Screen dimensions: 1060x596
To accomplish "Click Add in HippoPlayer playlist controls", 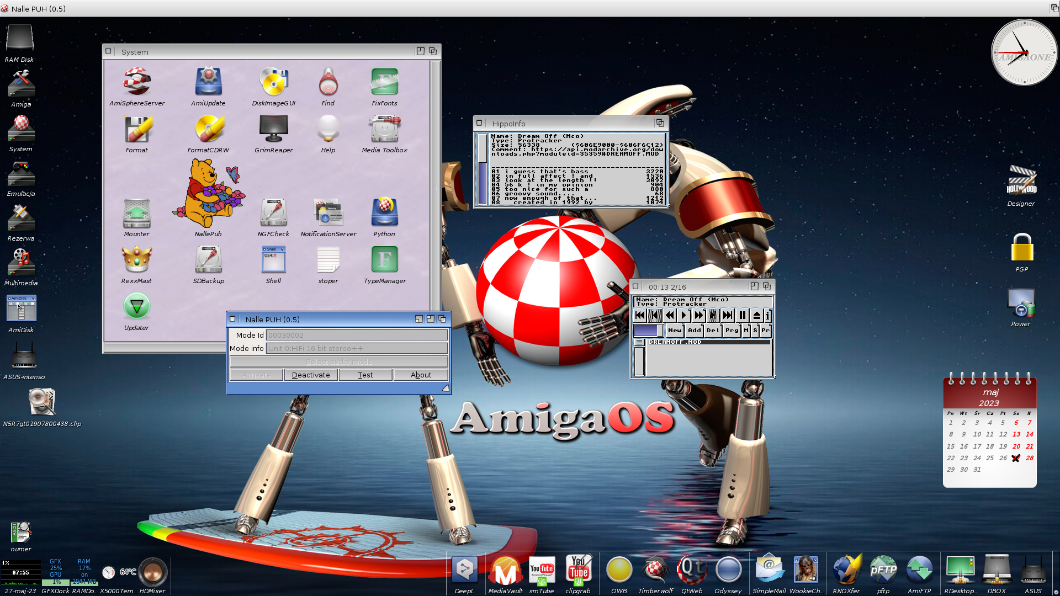I will [695, 330].
